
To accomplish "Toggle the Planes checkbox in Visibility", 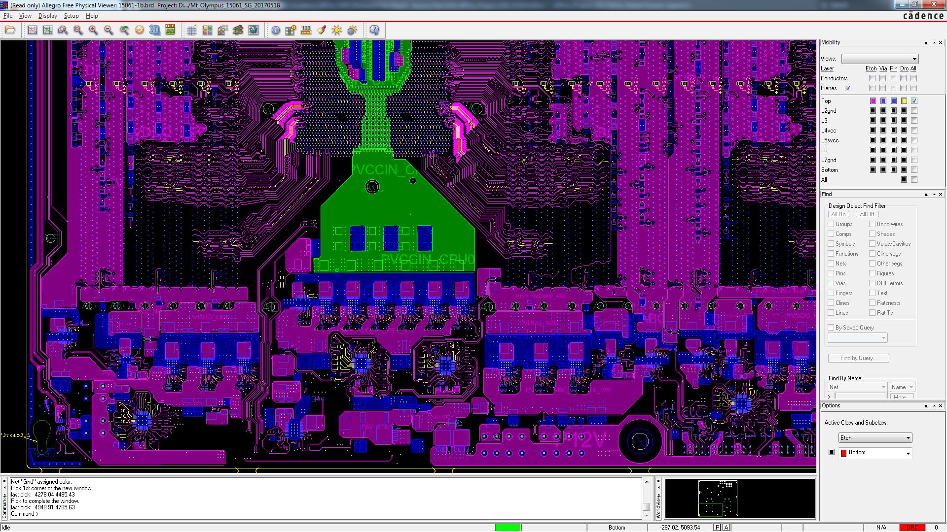I will point(848,88).
